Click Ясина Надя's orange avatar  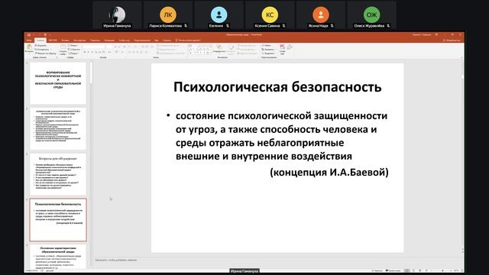pos(321,15)
